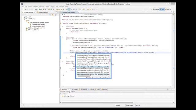Open the Source menu

point(30,7)
